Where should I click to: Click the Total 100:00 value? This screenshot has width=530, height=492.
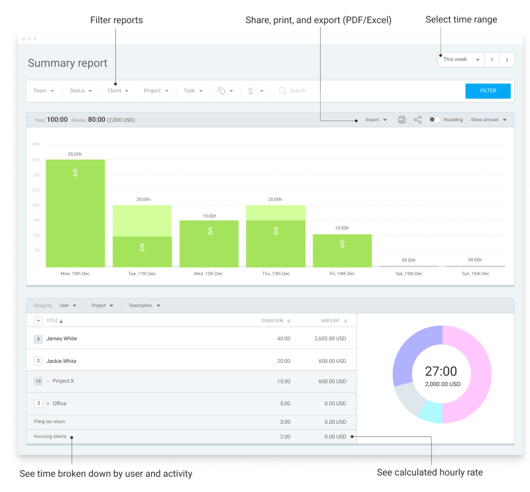57,120
